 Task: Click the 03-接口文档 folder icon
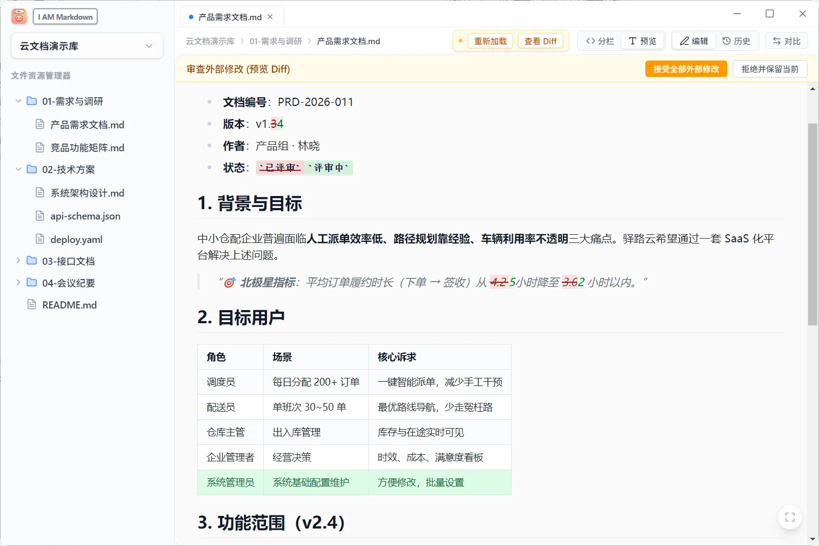point(32,261)
